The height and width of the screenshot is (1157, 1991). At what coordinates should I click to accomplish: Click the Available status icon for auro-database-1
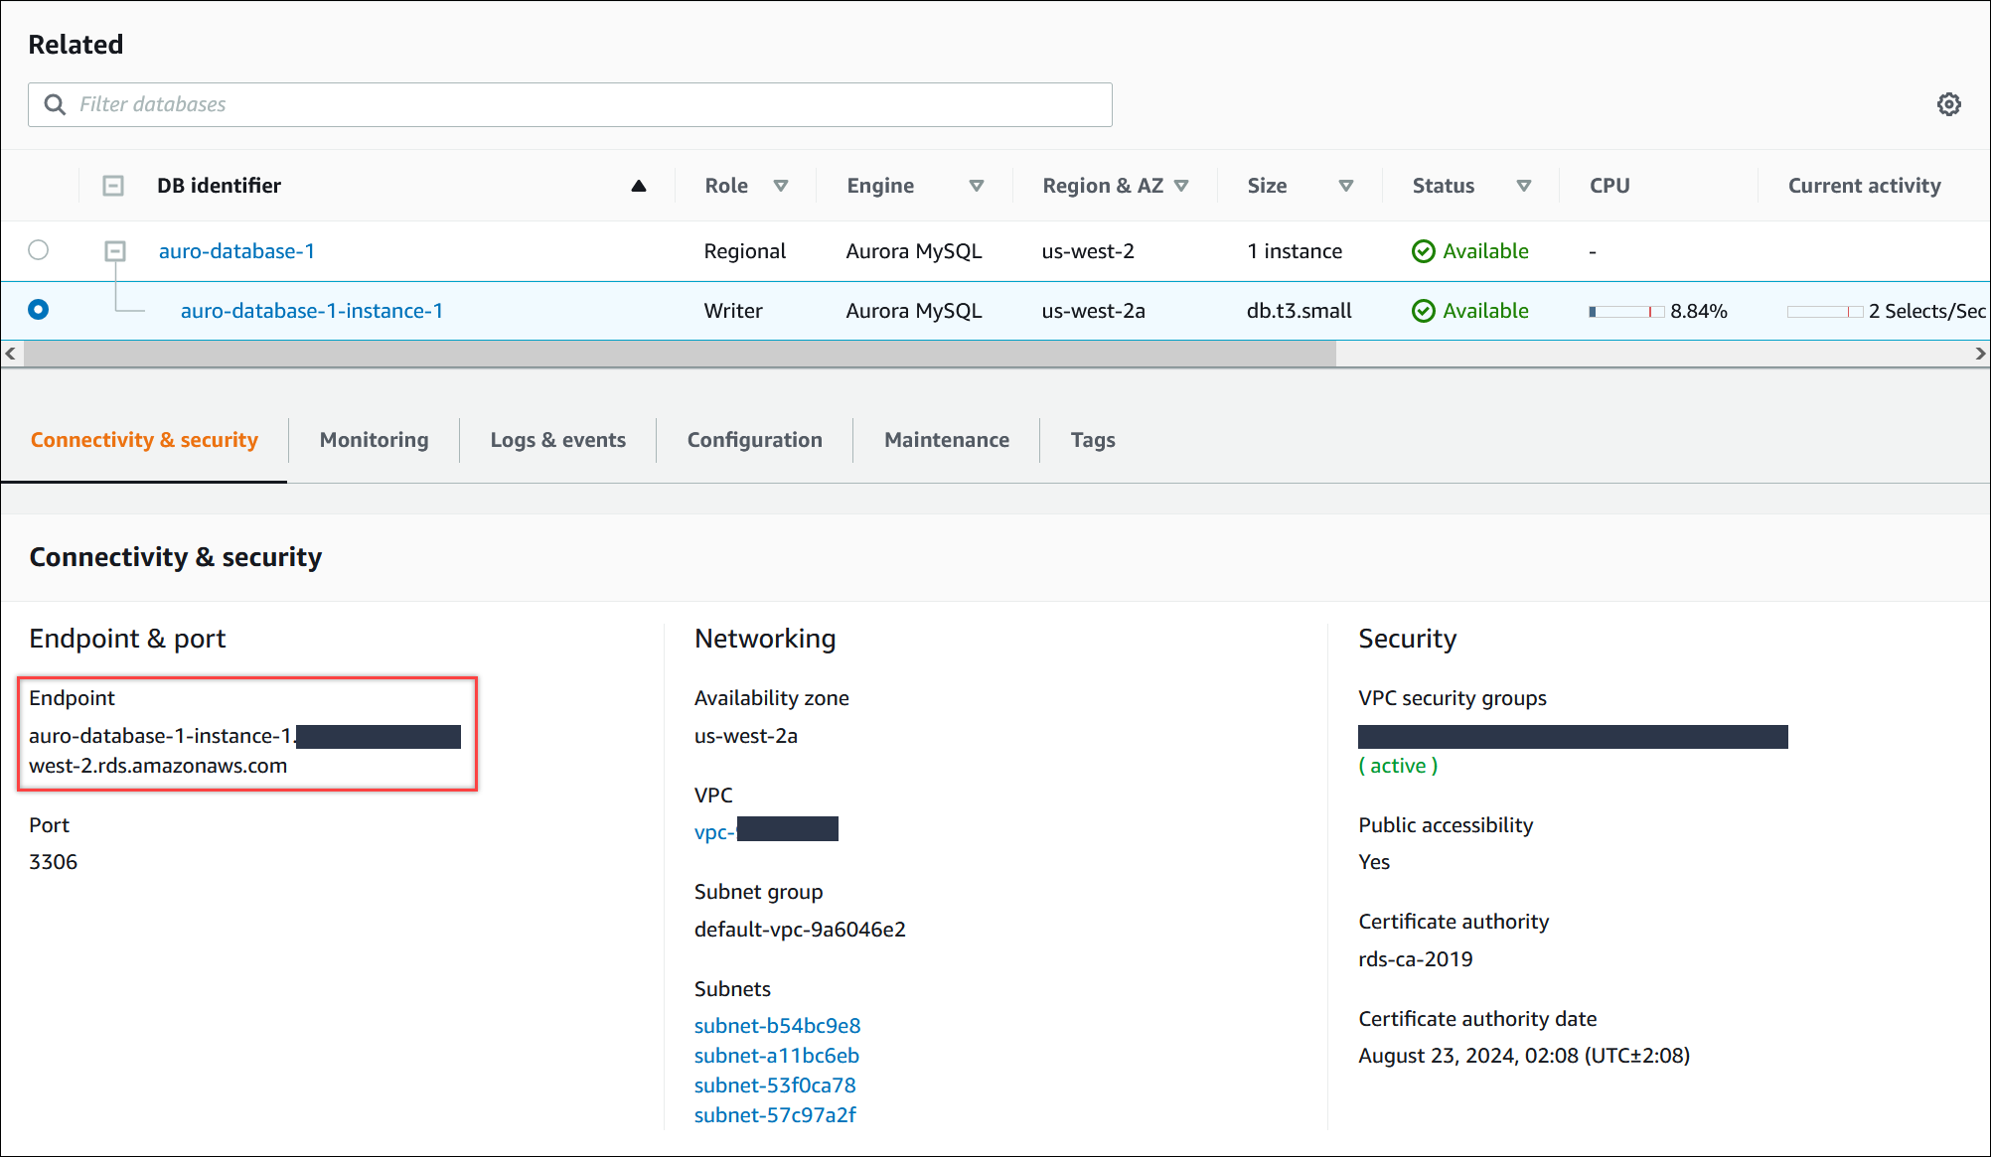point(1423,251)
